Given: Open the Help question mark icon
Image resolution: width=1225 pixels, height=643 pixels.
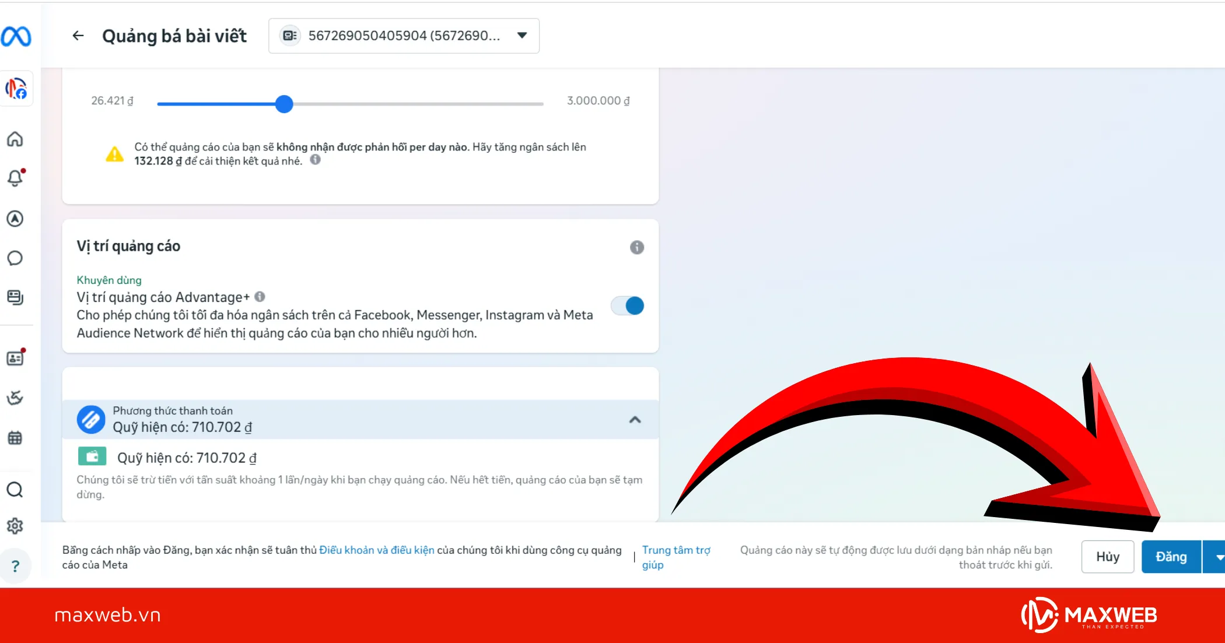Looking at the screenshot, I should coord(15,565).
